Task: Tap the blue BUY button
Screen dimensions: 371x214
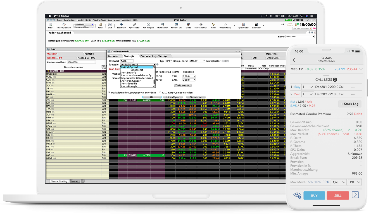Action: (x=314, y=195)
